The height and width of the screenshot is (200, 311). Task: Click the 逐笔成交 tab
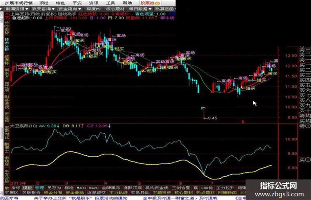coord(96,192)
